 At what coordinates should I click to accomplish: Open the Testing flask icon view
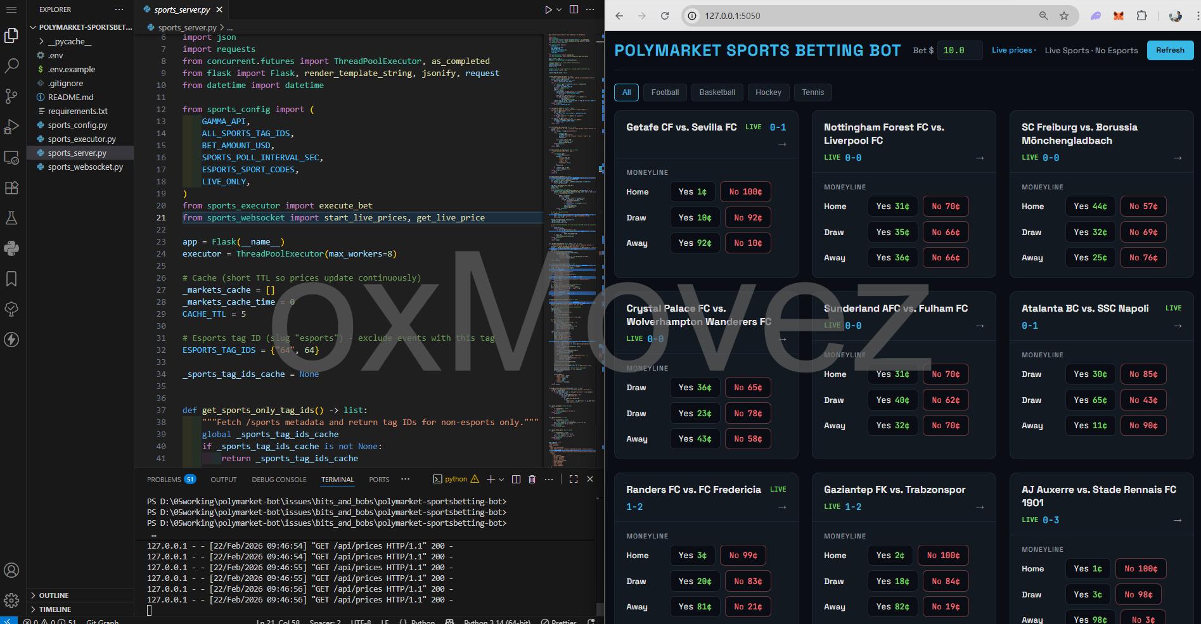[11, 218]
